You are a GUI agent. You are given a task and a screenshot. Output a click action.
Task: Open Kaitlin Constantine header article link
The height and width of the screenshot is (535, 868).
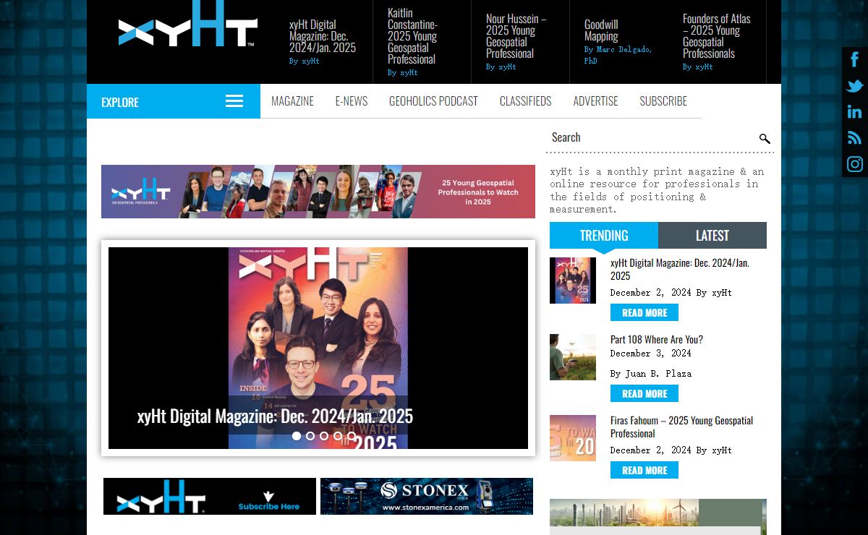tap(412, 36)
